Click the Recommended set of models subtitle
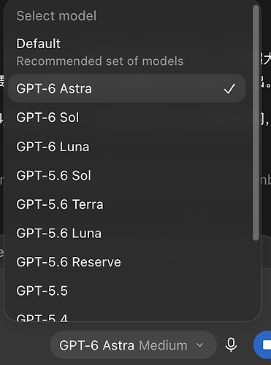 click(100, 61)
